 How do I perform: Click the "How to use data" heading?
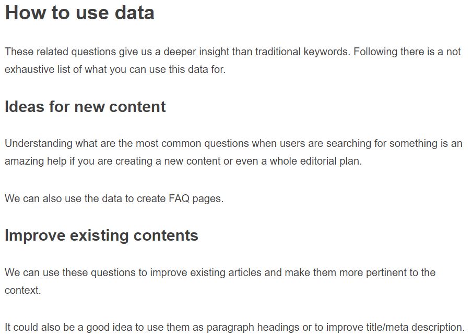79,13
